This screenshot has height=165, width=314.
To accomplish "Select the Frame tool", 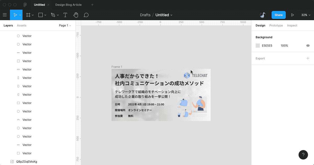I will tap(28, 15).
